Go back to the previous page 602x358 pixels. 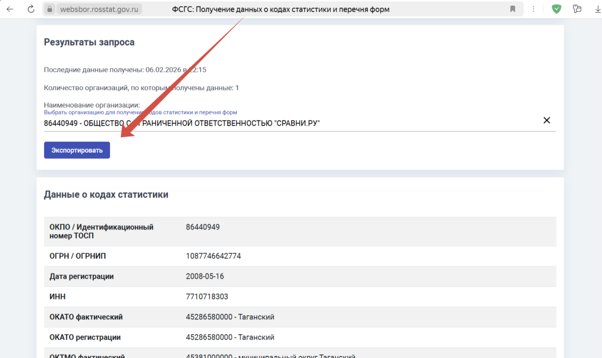[10, 9]
